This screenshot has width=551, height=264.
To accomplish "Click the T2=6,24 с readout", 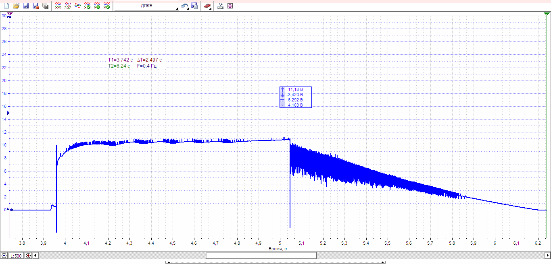I will pos(119,66).
